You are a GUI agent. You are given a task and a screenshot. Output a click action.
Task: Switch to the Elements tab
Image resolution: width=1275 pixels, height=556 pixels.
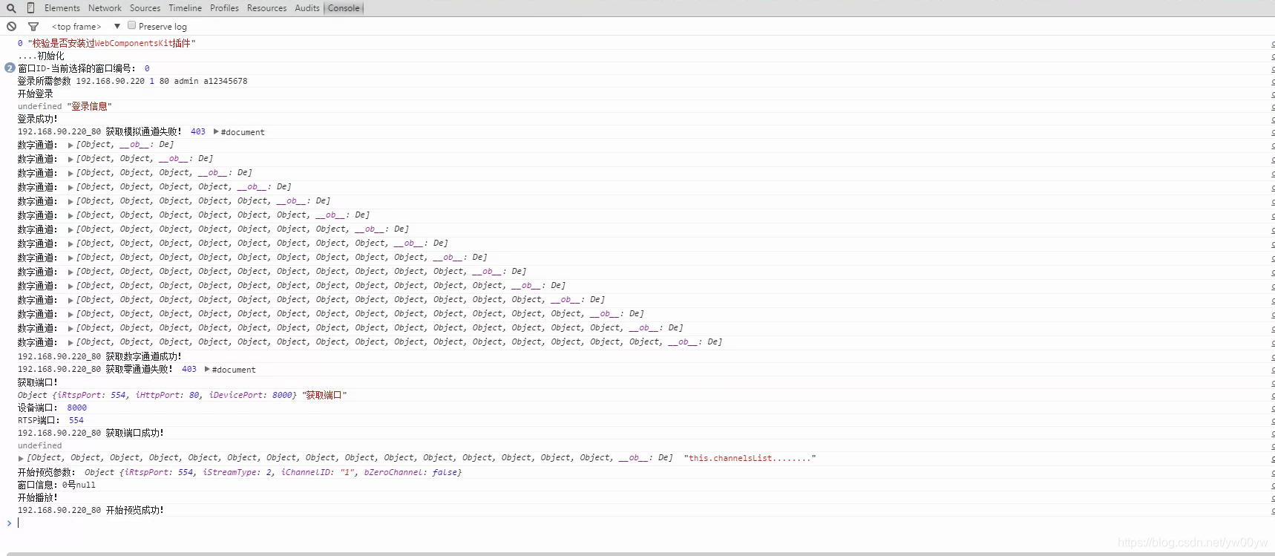click(x=62, y=8)
